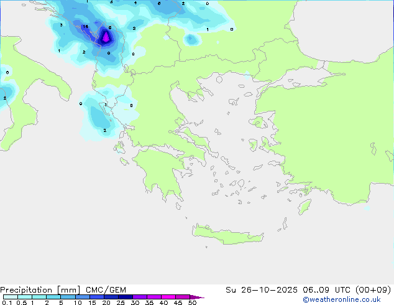Click the legend label '25'
394x305 pixels.
121,303
